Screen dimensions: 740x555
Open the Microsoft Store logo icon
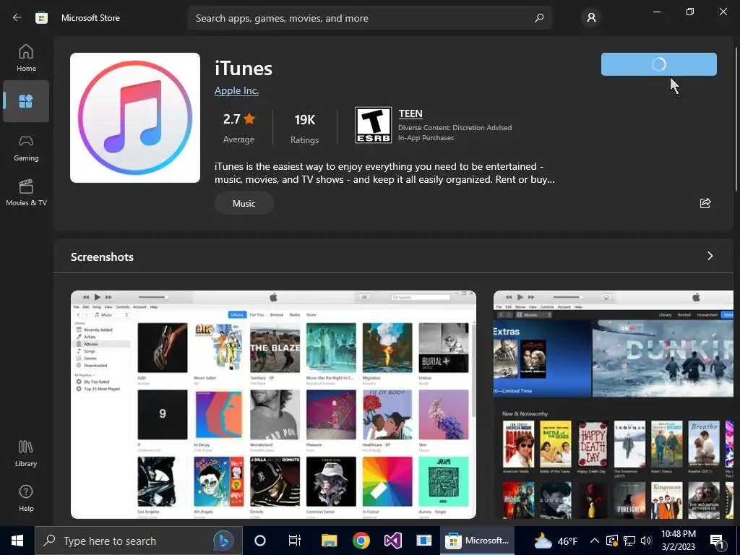[x=41, y=18]
